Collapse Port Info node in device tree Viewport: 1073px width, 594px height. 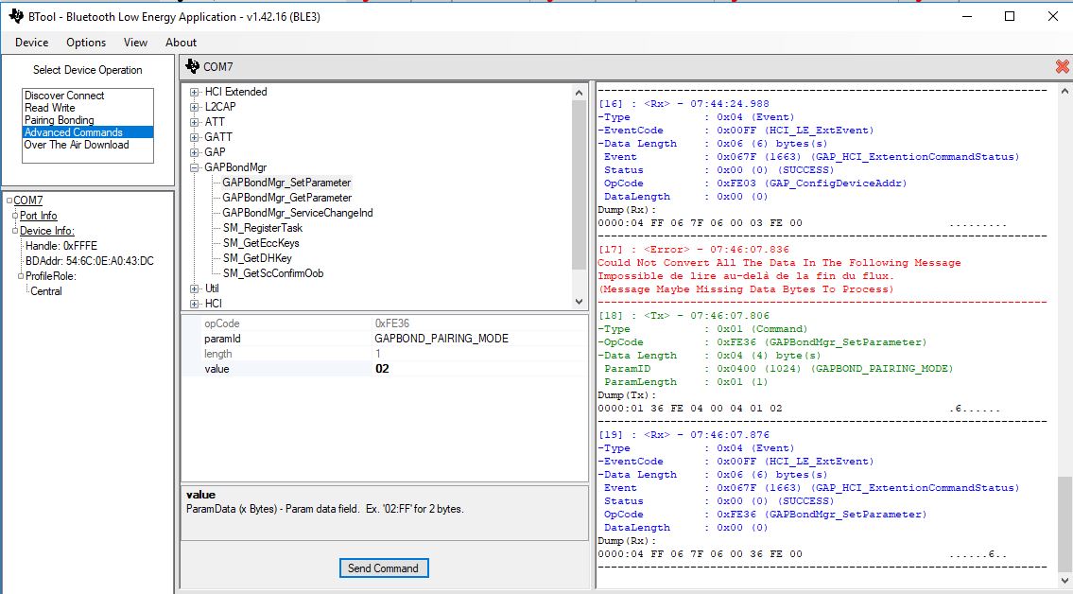tap(15, 216)
